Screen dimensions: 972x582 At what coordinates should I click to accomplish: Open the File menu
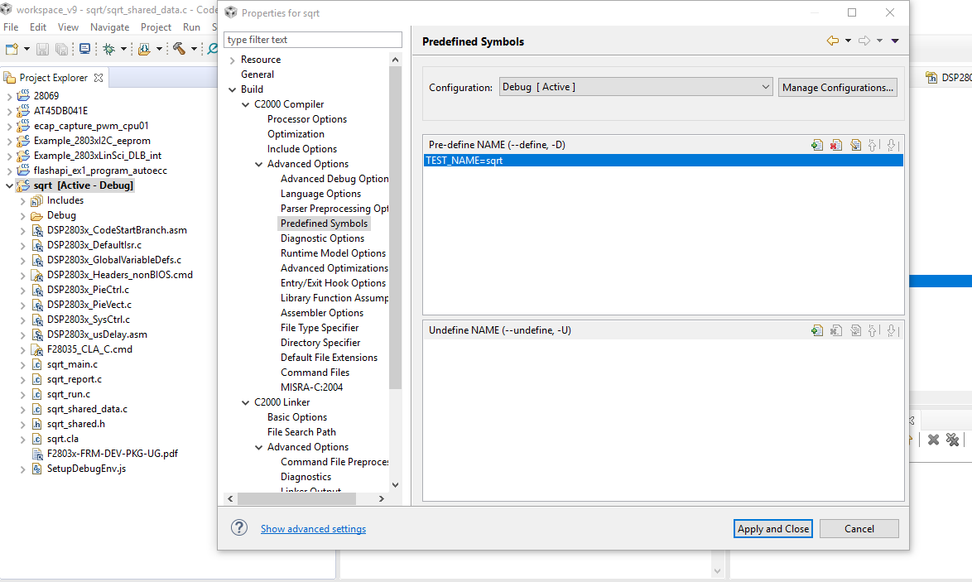point(11,27)
